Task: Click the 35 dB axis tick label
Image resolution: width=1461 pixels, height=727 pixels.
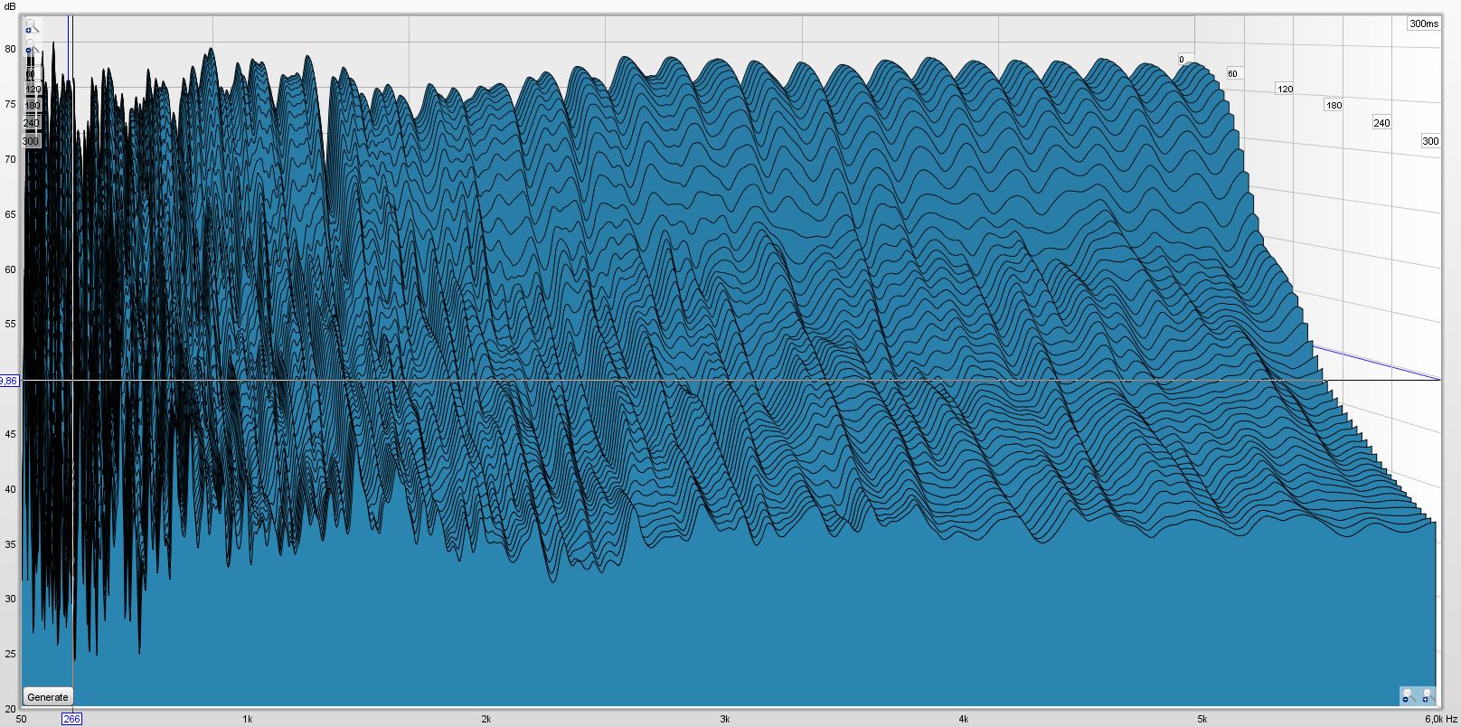Action: (x=10, y=544)
